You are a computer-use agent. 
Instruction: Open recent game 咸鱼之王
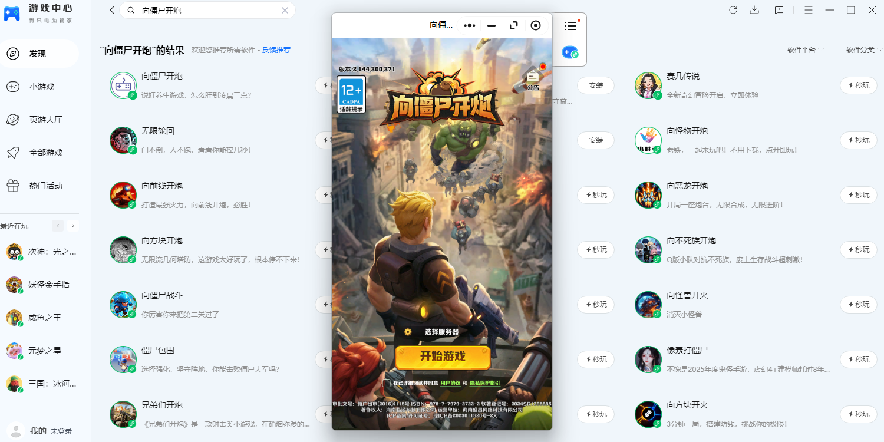(34, 318)
